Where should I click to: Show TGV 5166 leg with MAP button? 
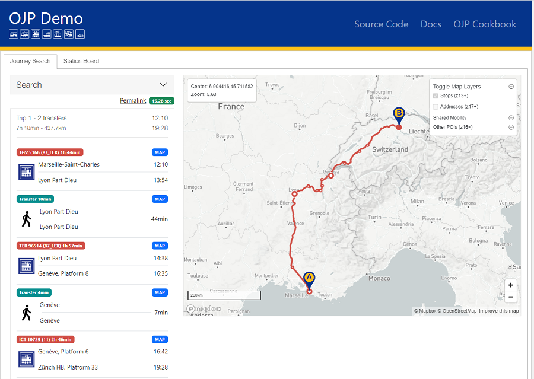(x=160, y=152)
